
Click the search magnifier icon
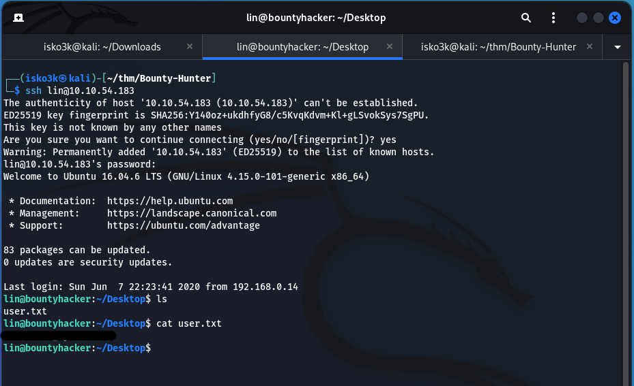click(x=526, y=18)
